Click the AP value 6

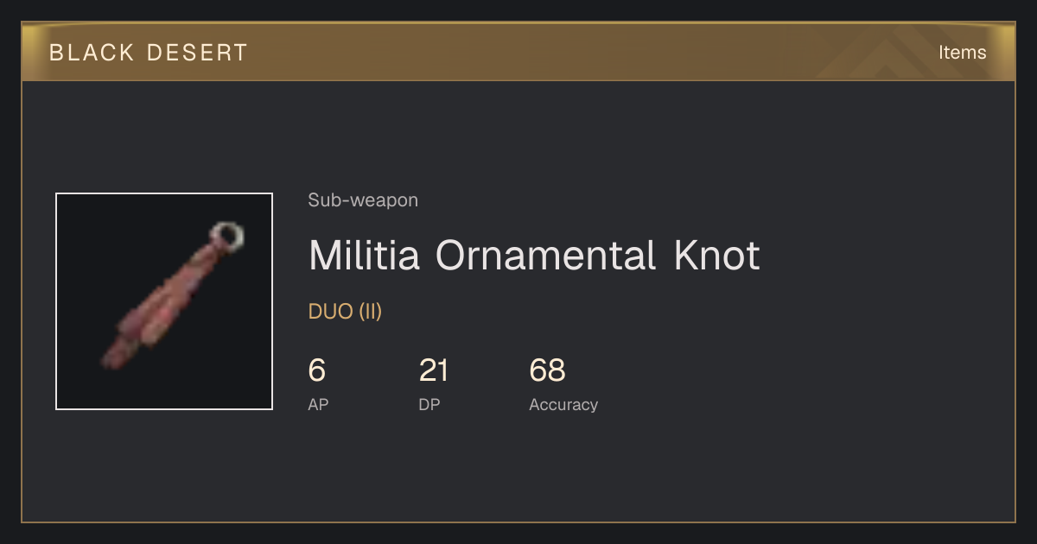317,370
